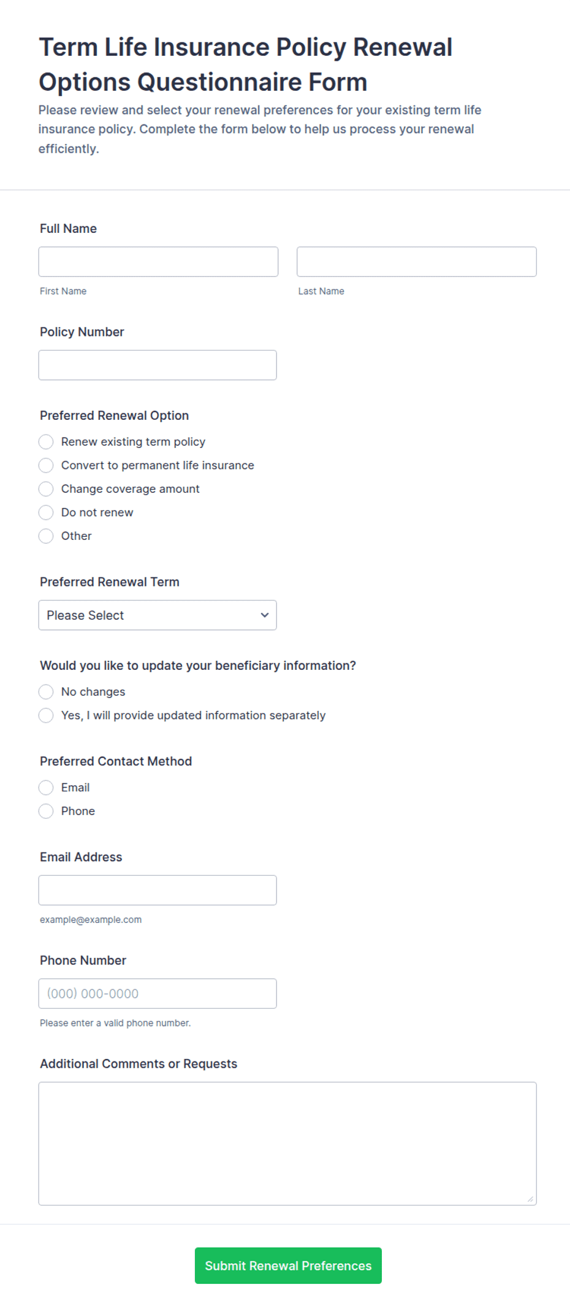
Task: Click the dropdown chevron arrow icon
Action: (265, 615)
